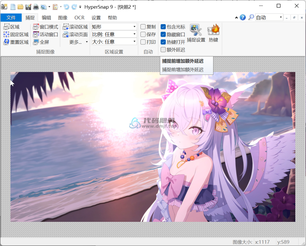The height and width of the screenshot is (246, 306).
Task: Switch to the 设置 ribbon tab
Action: pyautogui.click(x=96, y=18)
